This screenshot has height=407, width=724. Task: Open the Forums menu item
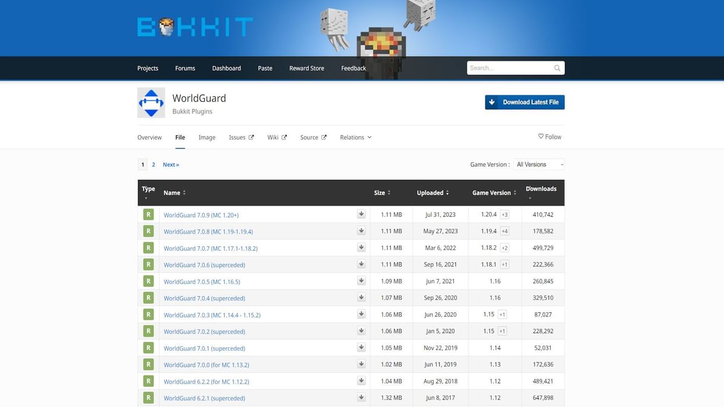click(185, 68)
